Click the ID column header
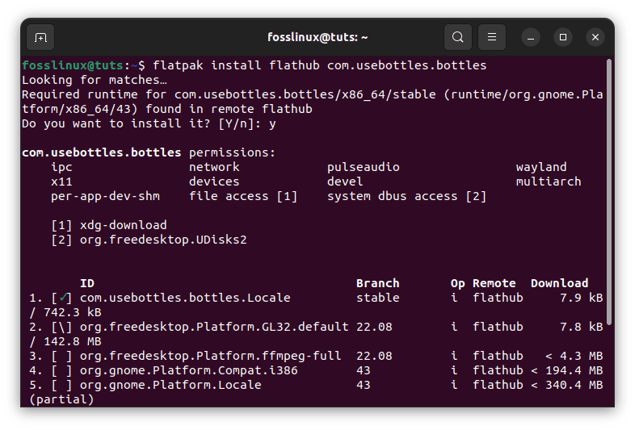Viewport: 635px width, 430px height. pyautogui.click(x=86, y=283)
